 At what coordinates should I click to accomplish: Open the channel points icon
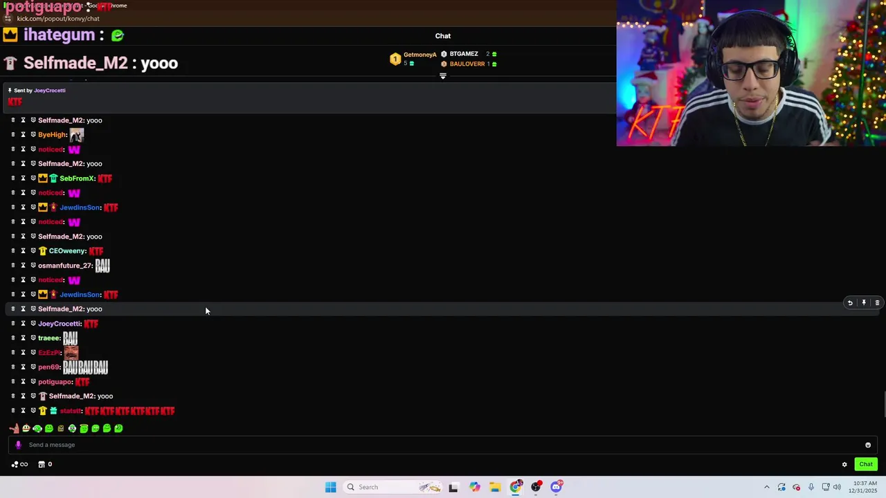coord(19,465)
